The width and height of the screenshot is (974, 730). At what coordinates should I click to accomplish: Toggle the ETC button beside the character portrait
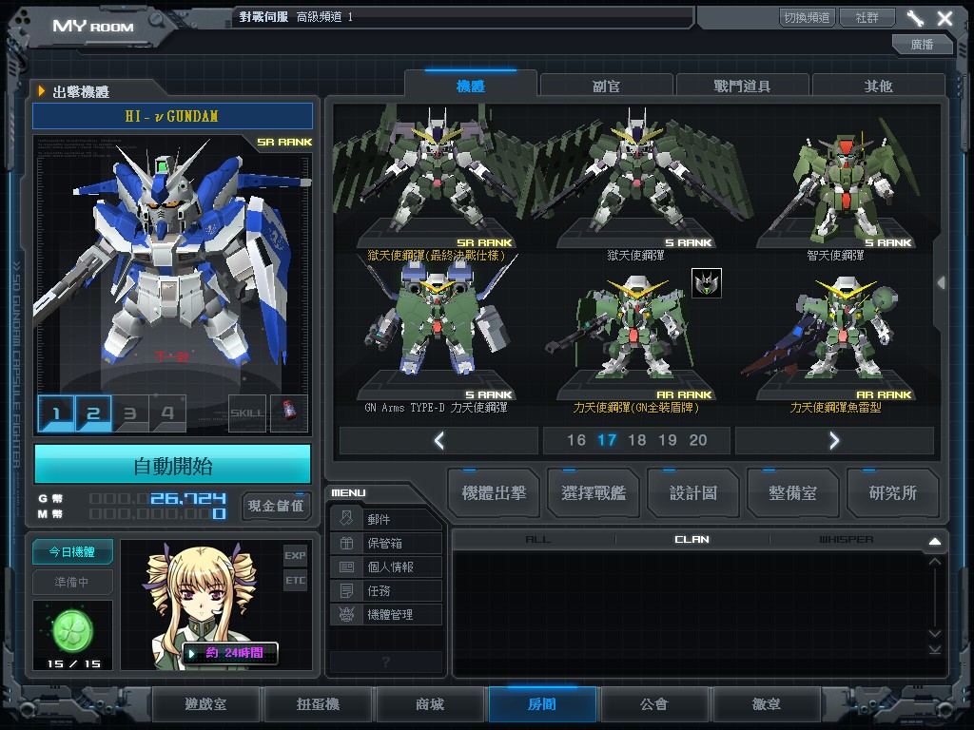pyautogui.click(x=295, y=580)
